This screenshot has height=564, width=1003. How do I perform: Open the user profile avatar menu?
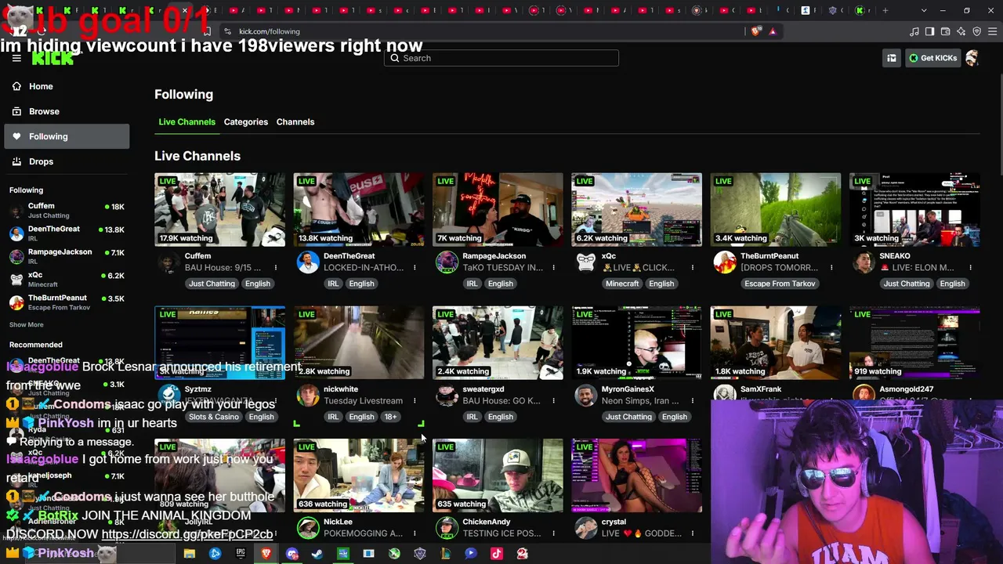pyautogui.click(x=972, y=58)
